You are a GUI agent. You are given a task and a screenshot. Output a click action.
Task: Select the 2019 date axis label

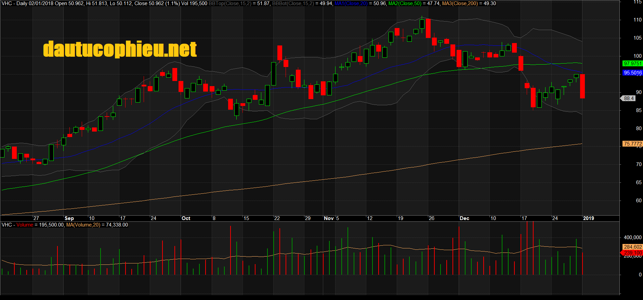pyautogui.click(x=588, y=218)
